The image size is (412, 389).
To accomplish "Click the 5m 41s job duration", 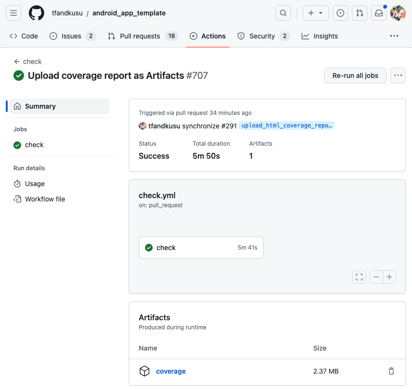I will (247, 248).
